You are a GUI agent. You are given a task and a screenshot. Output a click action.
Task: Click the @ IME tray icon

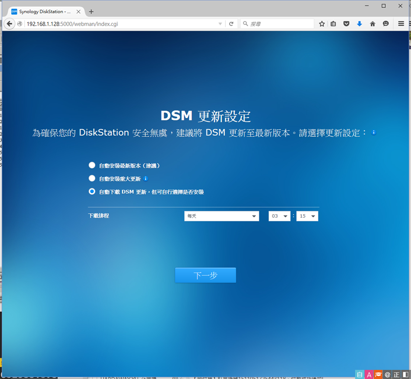pyautogui.click(x=387, y=375)
